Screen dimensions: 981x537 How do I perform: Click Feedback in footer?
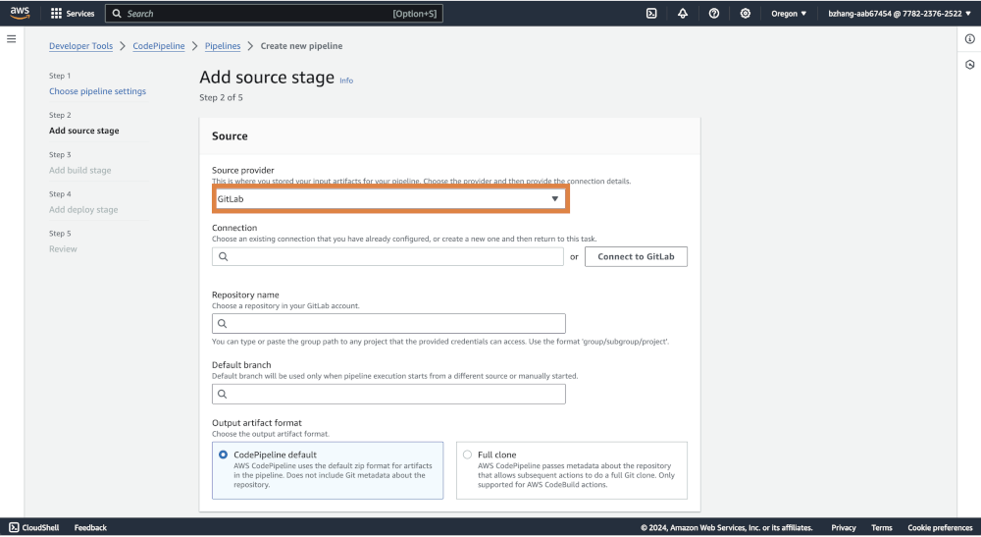click(90, 527)
